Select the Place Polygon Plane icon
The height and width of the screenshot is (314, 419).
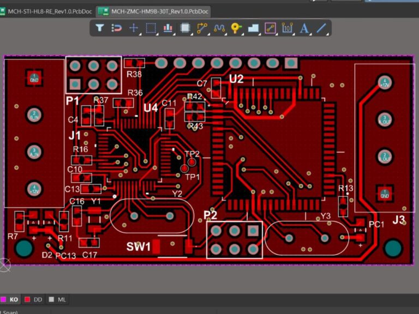click(253, 28)
